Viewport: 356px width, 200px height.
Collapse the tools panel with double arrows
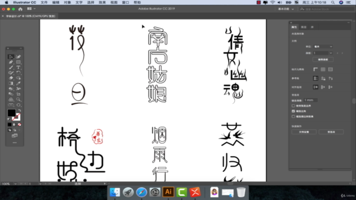(21, 48)
